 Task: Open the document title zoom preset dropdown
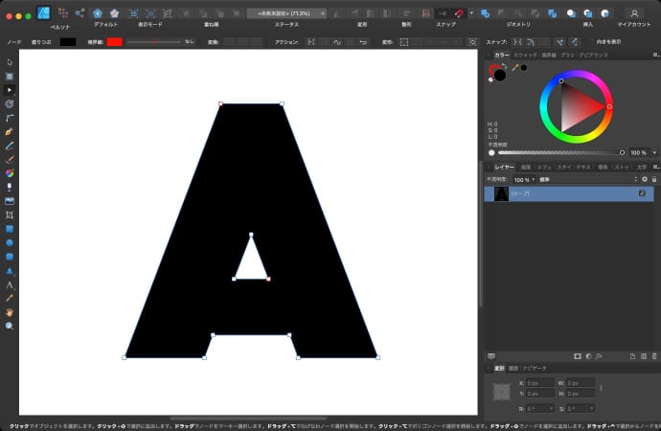pyautogui.click(x=321, y=13)
